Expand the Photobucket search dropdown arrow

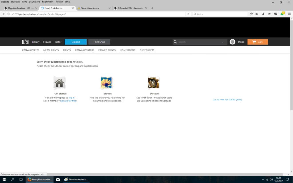point(223,42)
